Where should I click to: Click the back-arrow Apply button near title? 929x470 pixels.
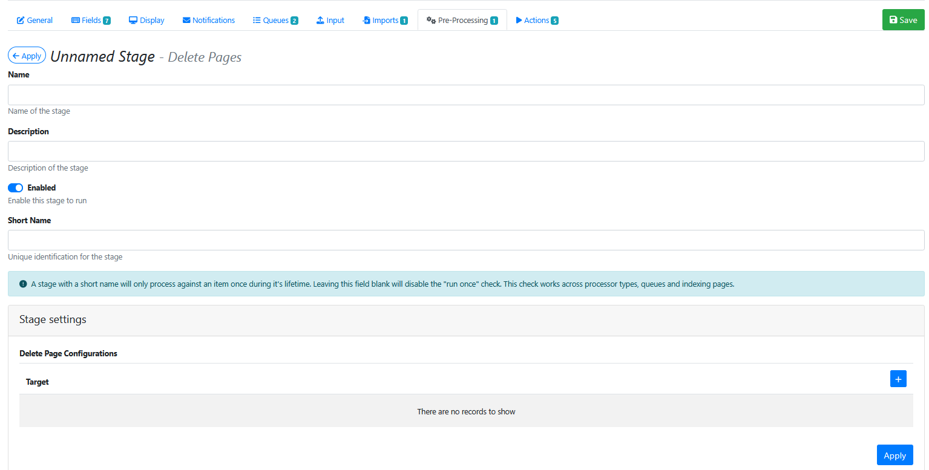(27, 56)
